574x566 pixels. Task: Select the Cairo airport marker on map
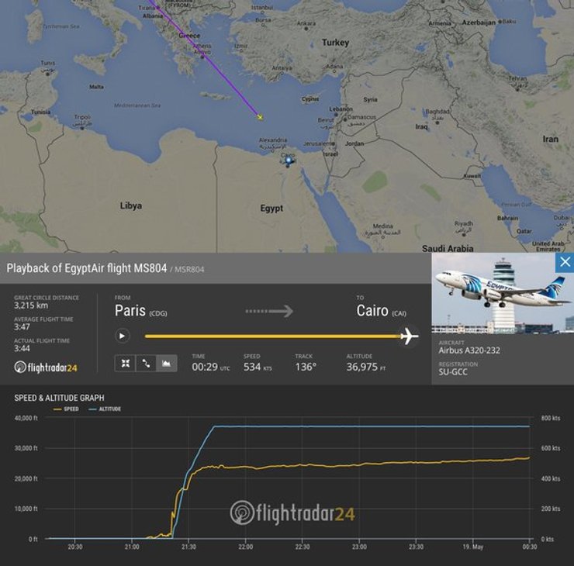(x=289, y=160)
